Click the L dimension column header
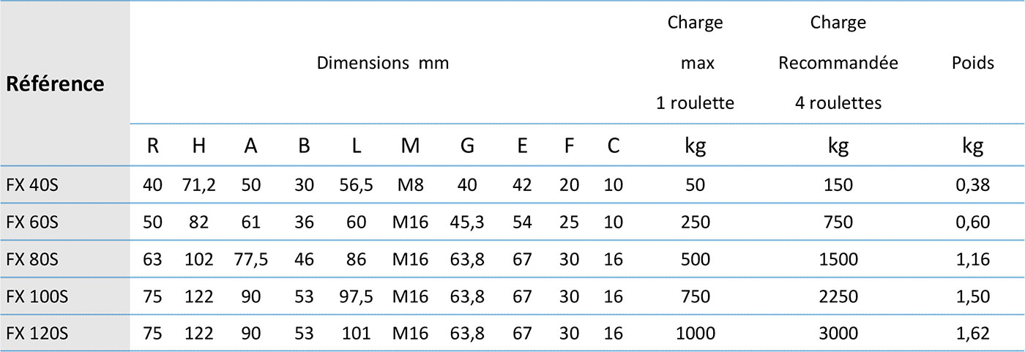This screenshot has width=1025, height=352. [x=357, y=146]
